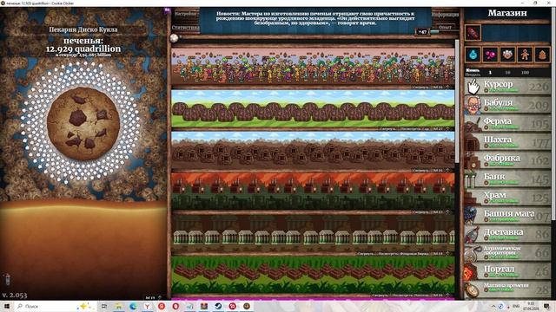This screenshot has height=312, width=556.
Task: Click the farms building row scene
Action: (x=313, y=108)
